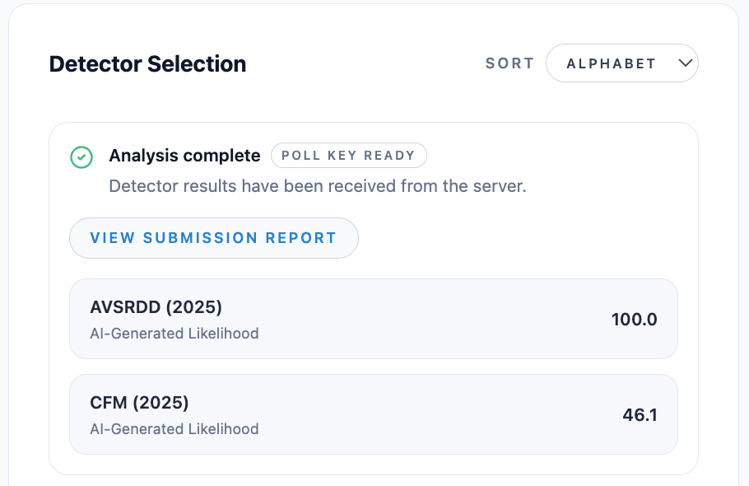Viewport: 749px width, 486px height.
Task: Click empty space right of VIEW SUBMISSION REPORT
Action: coord(519,238)
